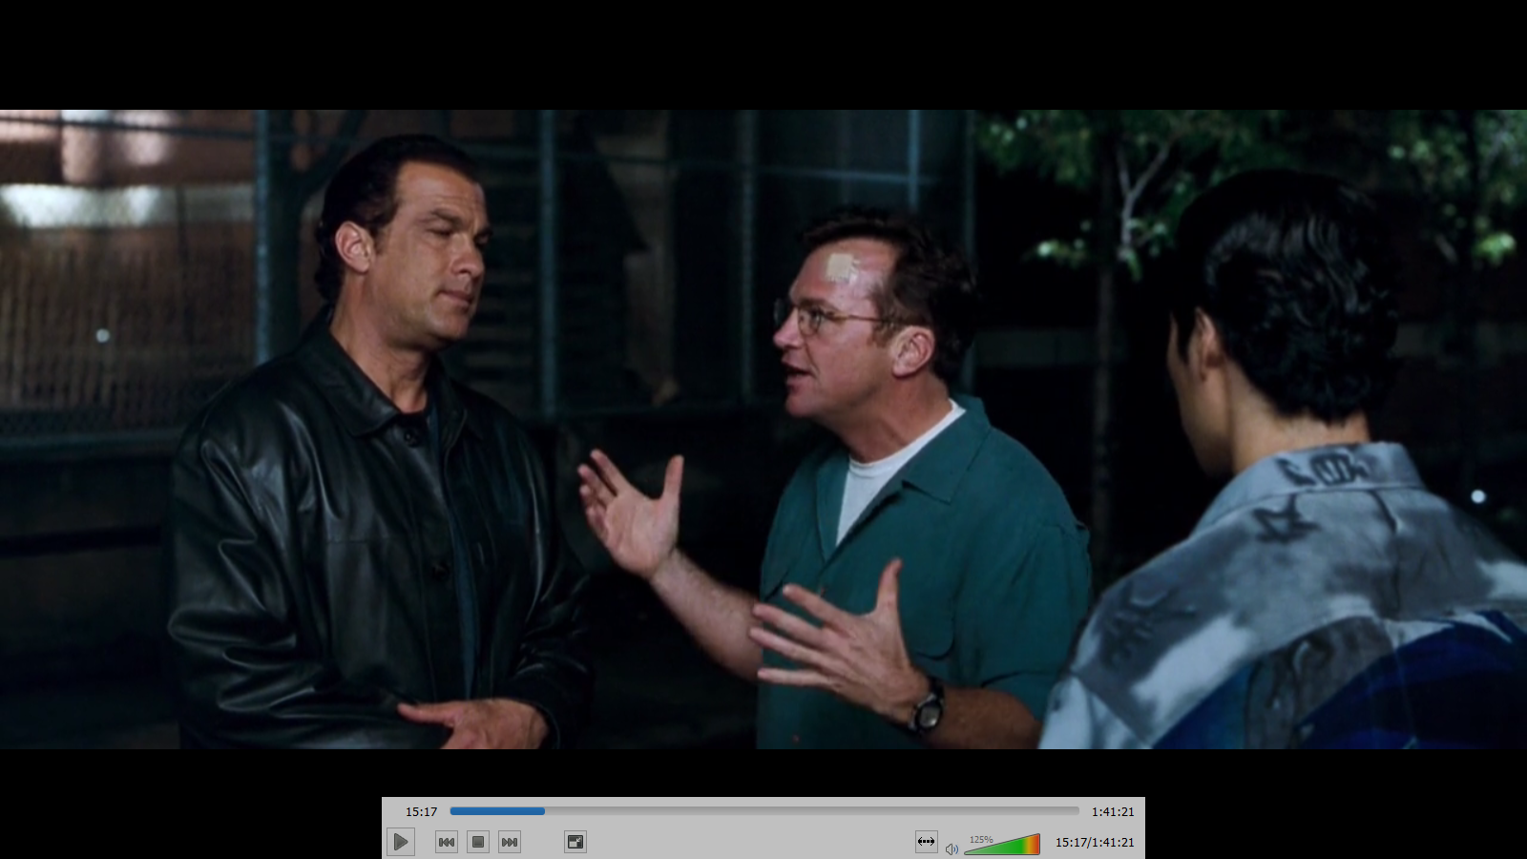
Task: Exit fullscreen mode via the fullscreen icon
Action: tap(575, 842)
